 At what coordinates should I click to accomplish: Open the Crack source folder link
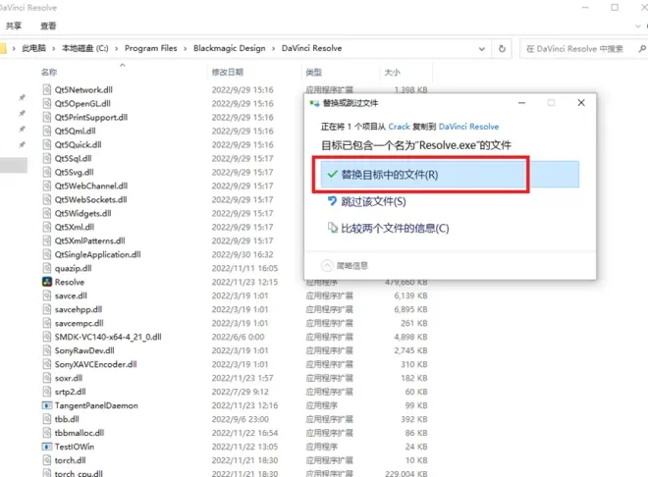[x=399, y=127]
